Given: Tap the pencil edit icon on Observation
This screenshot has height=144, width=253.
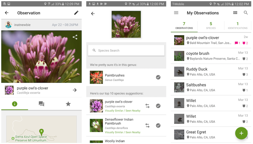Looking at the screenshot, I should [x=76, y=13].
